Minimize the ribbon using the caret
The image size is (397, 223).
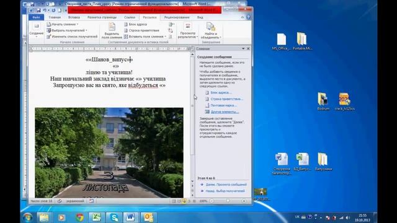pyautogui.click(x=243, y=17)
